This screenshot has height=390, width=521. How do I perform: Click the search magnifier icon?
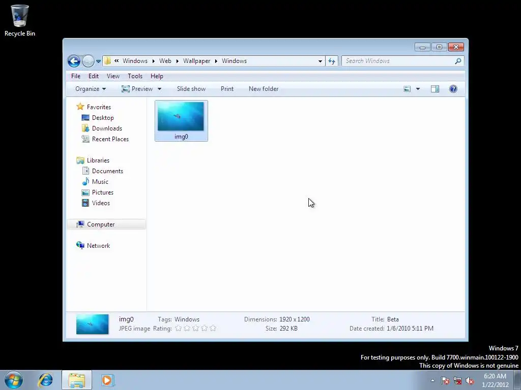458,61
